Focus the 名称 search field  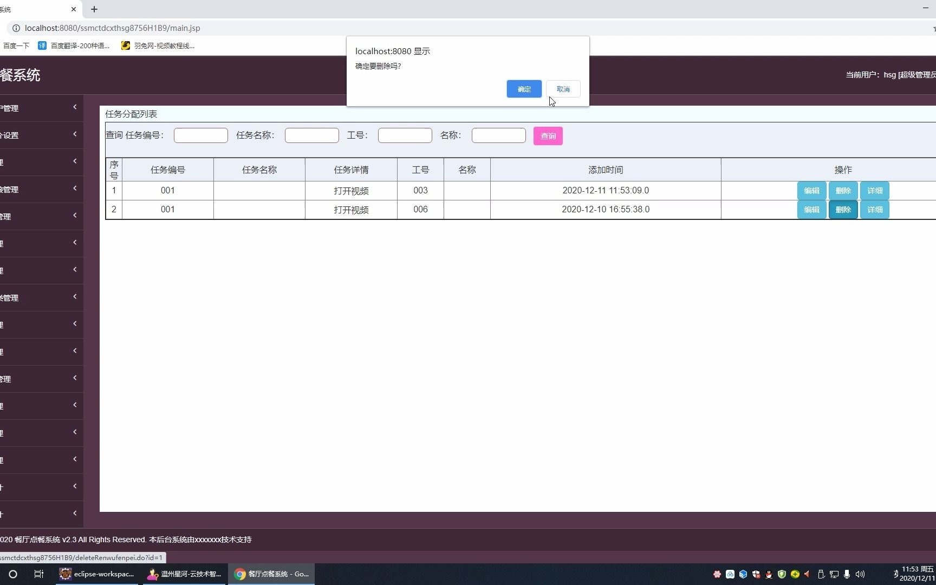coord(498,135)
